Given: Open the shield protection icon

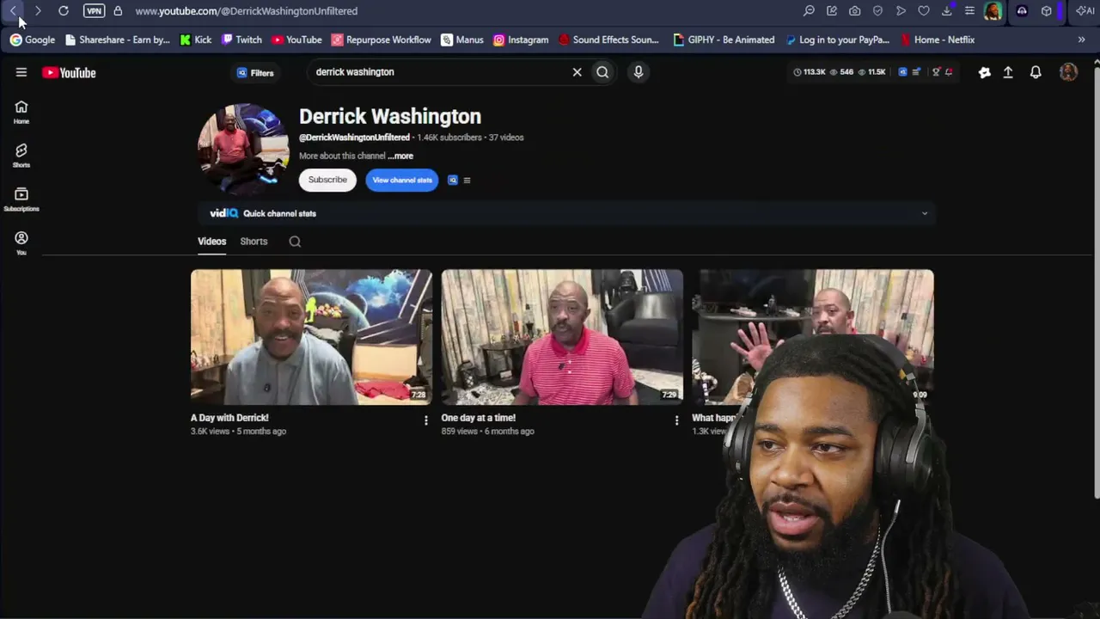Looking at the screenshot, I should click(877, 11).
